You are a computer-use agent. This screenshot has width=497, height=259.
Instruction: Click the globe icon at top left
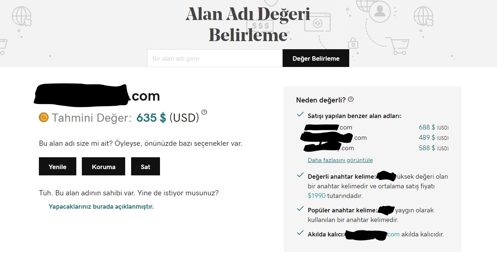click(x=21, y=17)
